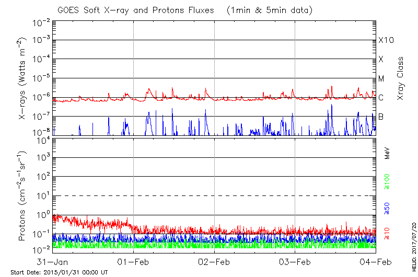Click the "X10" X-ray class label

385,40
